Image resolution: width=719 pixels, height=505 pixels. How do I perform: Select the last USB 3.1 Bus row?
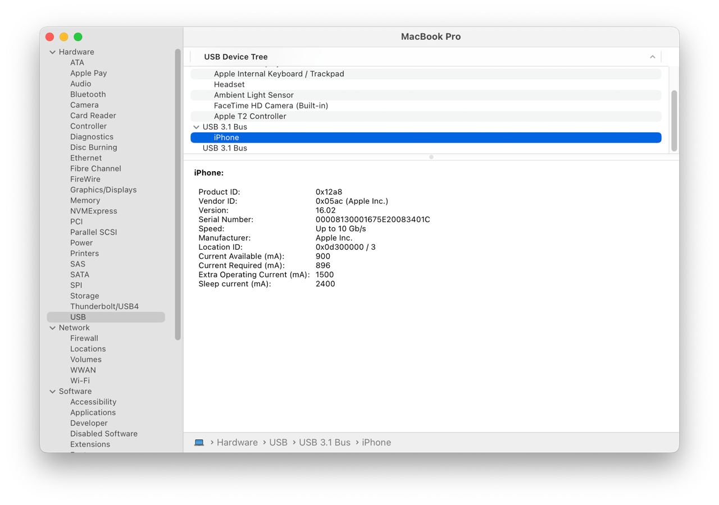(426, 149)
